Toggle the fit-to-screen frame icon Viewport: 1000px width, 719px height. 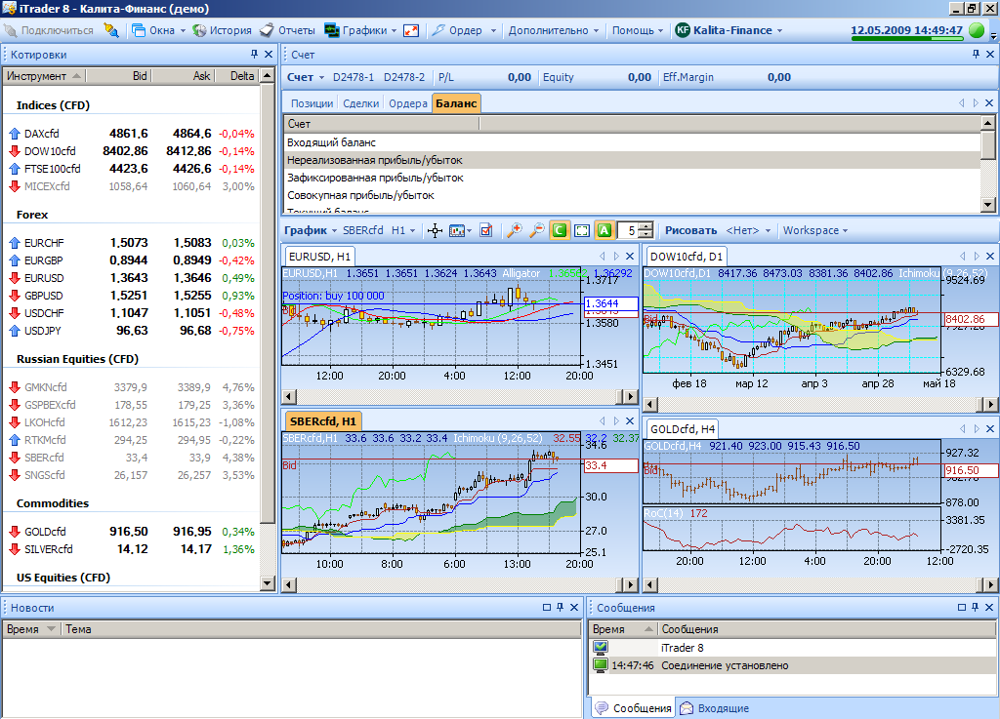point(582,230)
